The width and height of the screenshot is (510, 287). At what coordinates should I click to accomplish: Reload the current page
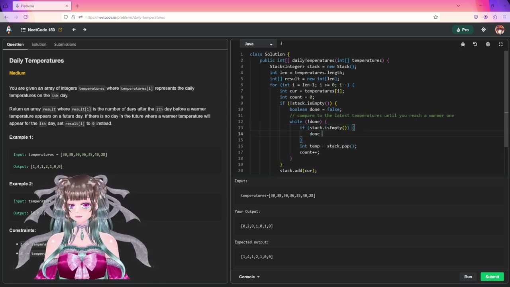click(25, 17)
